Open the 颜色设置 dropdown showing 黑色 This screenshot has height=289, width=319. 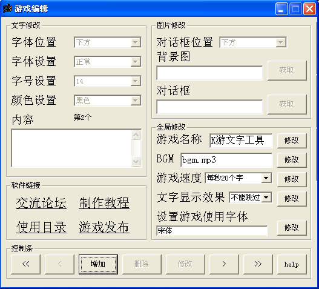tap(108, 101)
